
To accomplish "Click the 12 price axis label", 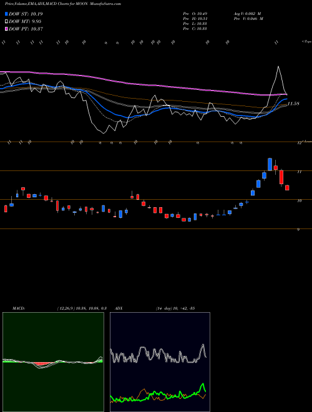I will (x=299, y=143).
